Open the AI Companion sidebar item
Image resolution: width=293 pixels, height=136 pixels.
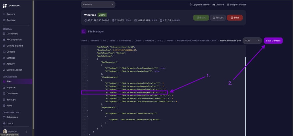14,40
